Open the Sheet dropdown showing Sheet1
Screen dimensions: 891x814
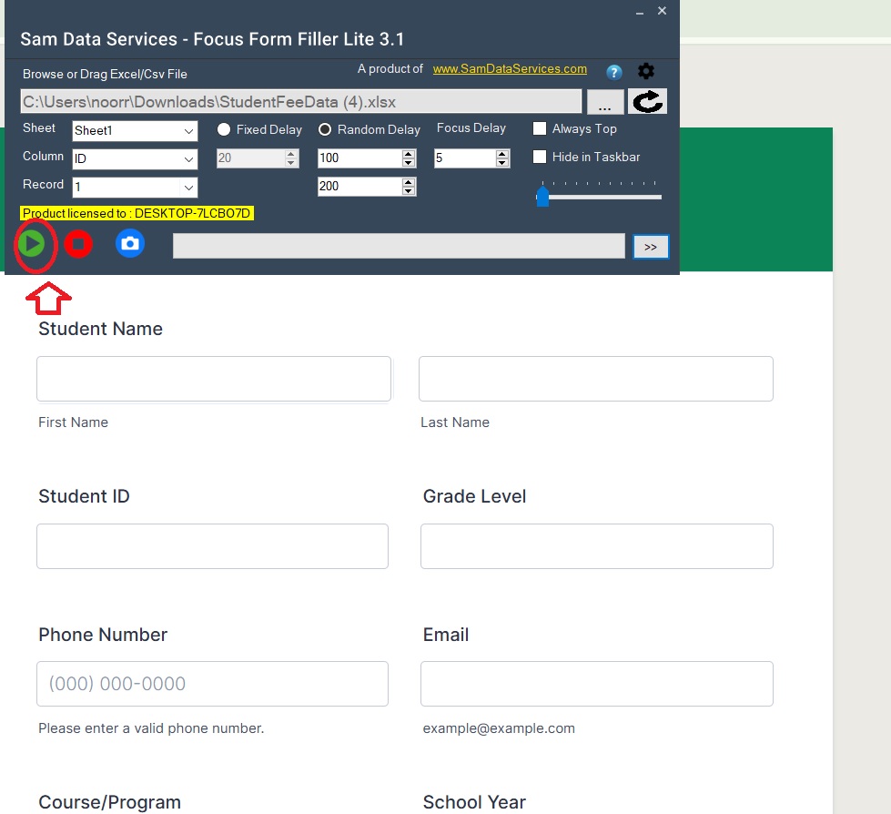(x=136, y=131)
